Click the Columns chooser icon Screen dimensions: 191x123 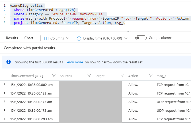pos(46,38)
